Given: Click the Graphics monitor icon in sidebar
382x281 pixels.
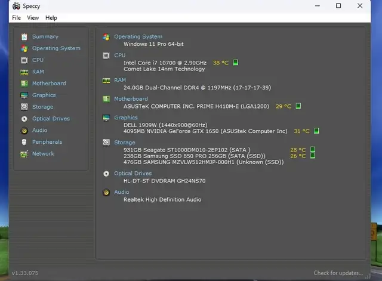Looking at the screenshot, I should click(x=24, y=95).
